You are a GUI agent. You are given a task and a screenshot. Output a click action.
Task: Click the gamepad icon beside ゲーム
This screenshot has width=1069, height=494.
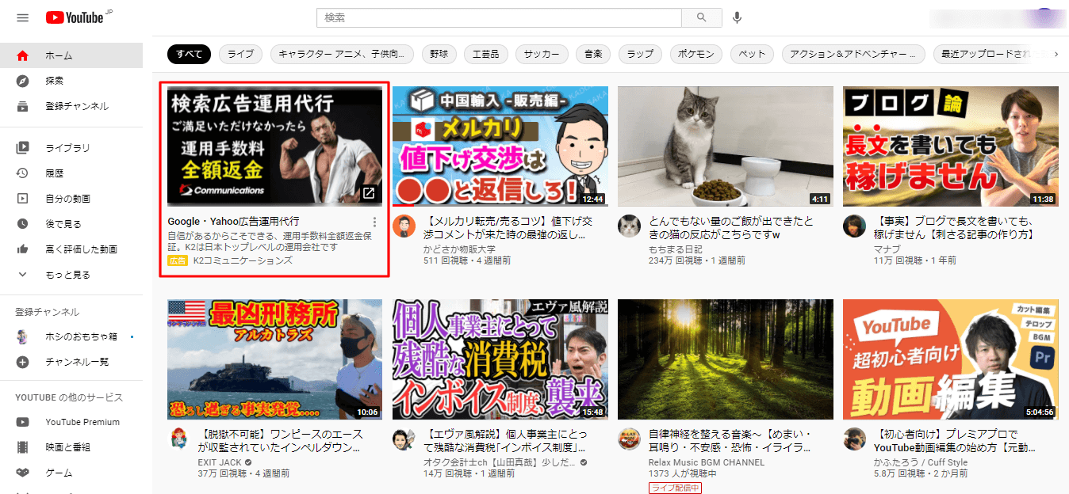[22, 473]
